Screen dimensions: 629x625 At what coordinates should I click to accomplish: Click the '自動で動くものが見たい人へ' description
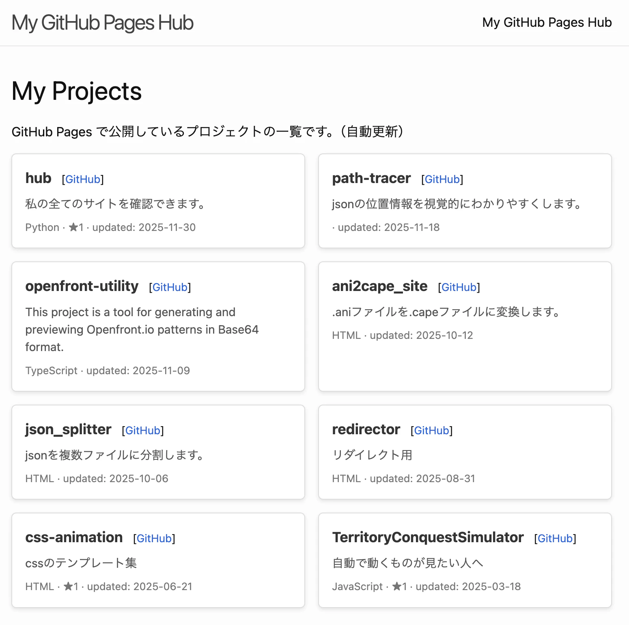tap(408, 563)
